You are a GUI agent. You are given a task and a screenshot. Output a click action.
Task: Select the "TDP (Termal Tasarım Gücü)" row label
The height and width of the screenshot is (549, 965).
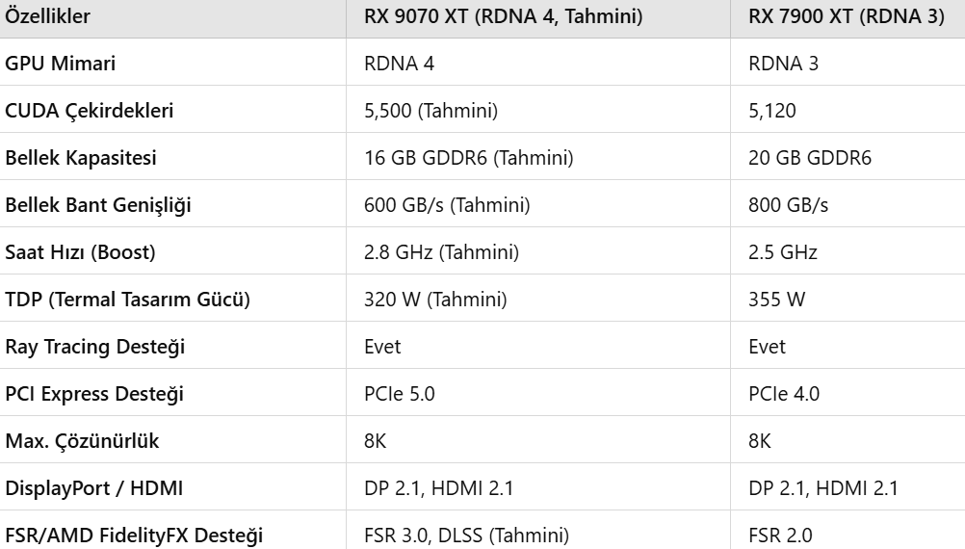click(127, 300)
